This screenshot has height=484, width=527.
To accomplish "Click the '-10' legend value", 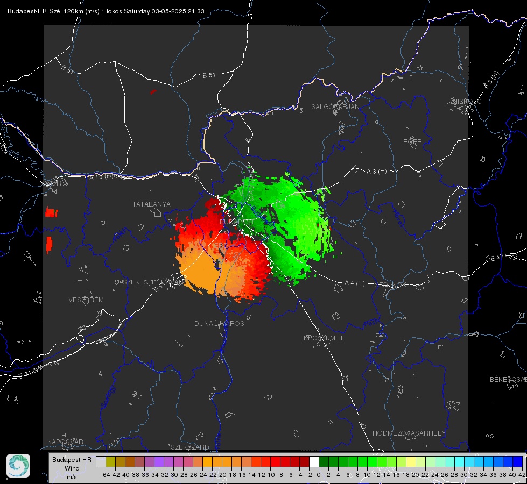I will pos(271,475).
